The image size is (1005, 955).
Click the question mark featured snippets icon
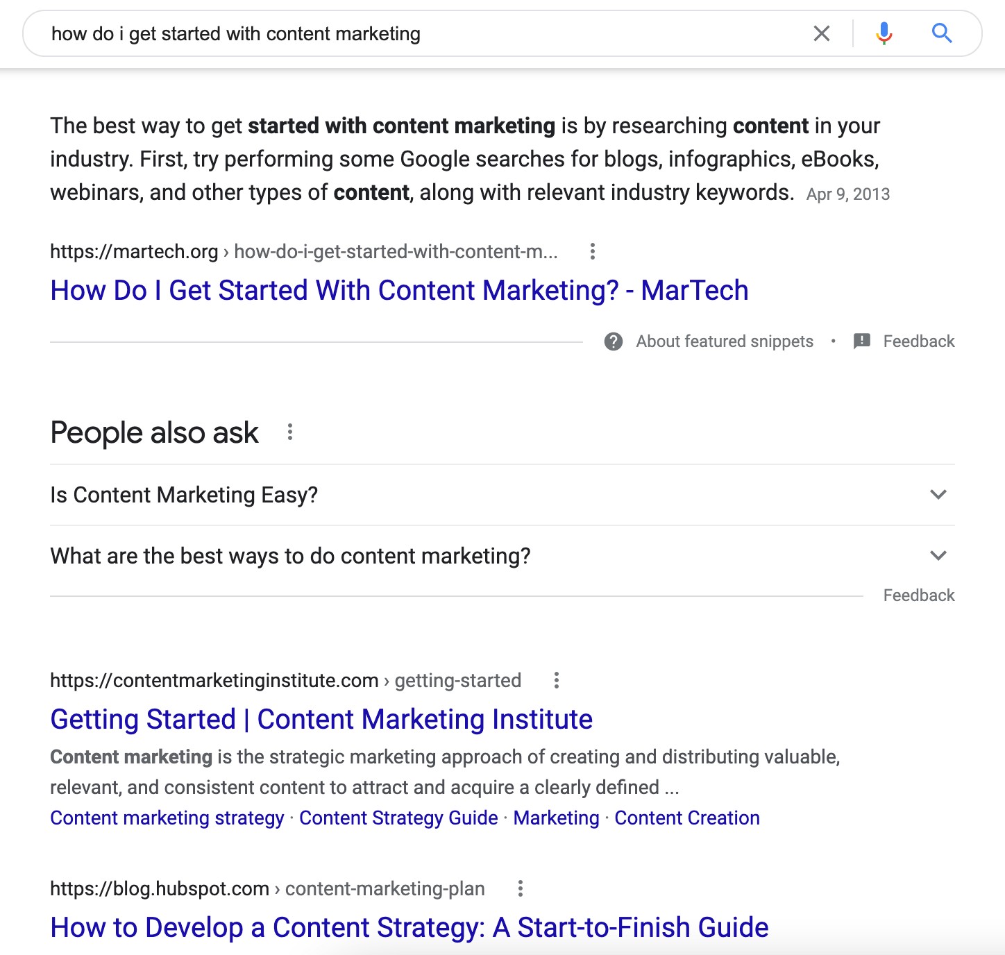(614, 341)
